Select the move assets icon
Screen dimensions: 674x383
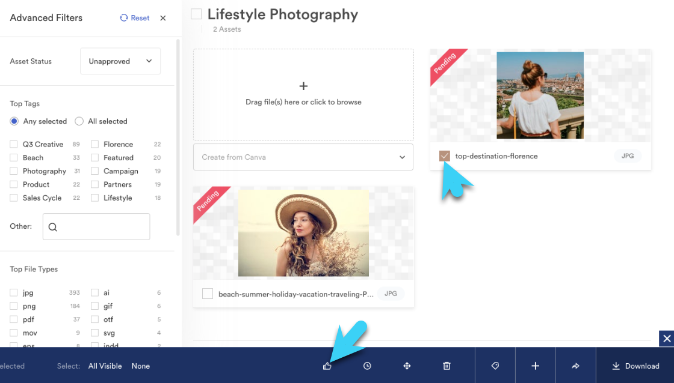(x=407, y=365)
